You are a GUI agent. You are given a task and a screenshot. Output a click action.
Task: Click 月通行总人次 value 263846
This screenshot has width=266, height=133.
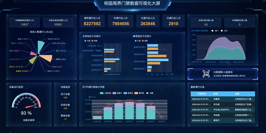click(148, 24)
